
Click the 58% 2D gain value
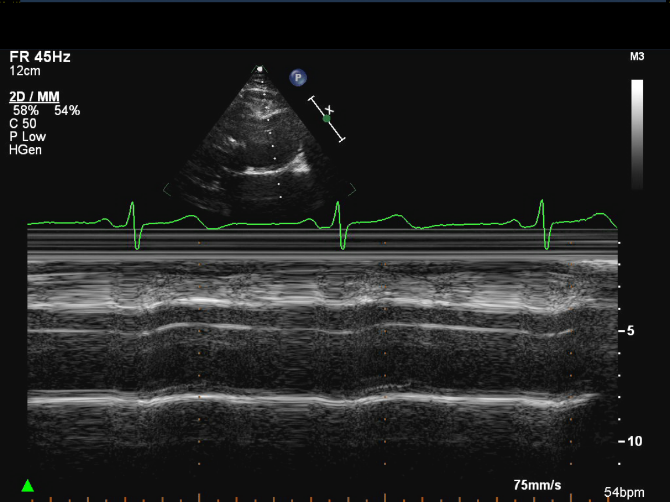click(x=26, y=110)
